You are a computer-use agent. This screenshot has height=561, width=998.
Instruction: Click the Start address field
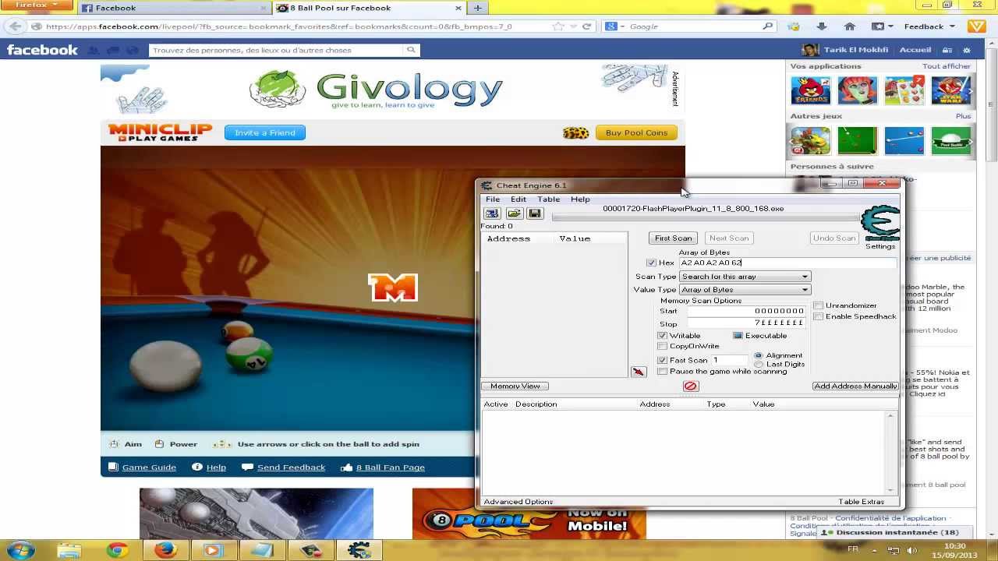coord(746,312)
